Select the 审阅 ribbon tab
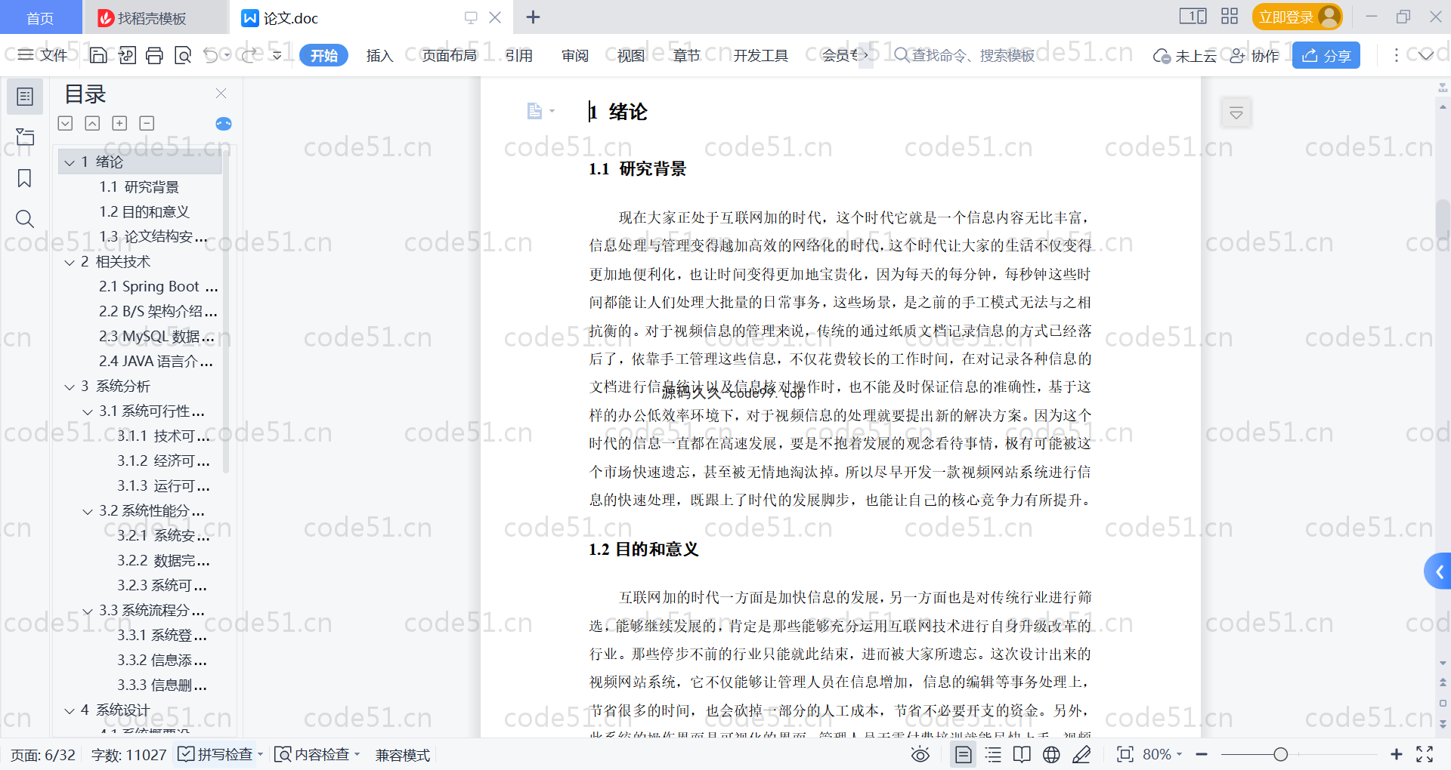 [575, 55]
